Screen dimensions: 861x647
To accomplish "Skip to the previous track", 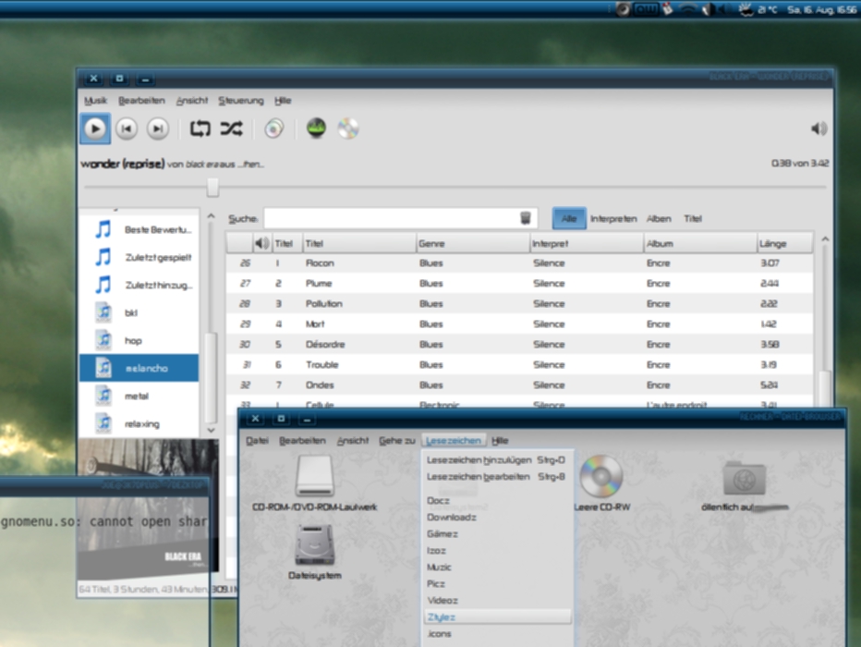I will (x=127, y=129).
